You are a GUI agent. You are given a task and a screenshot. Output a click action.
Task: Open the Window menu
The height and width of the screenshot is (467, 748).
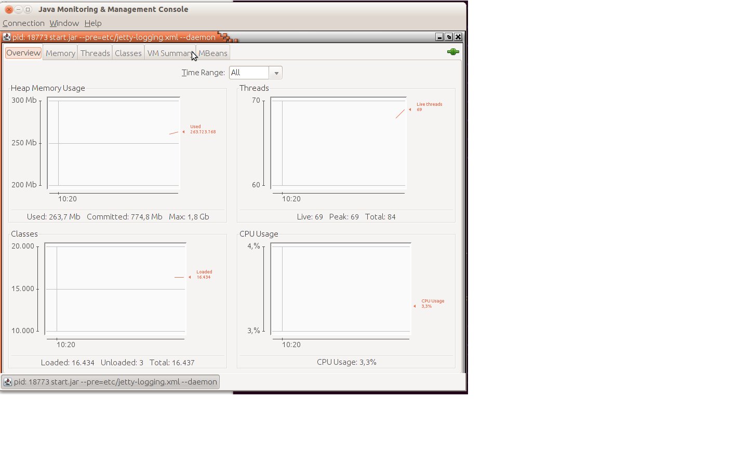click(x=64, y=23)
